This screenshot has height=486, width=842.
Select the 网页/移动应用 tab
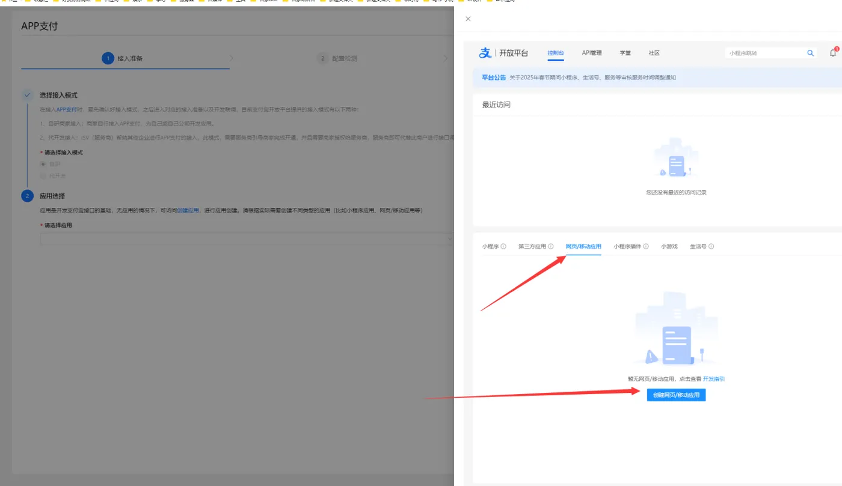[x=583, y=246]
